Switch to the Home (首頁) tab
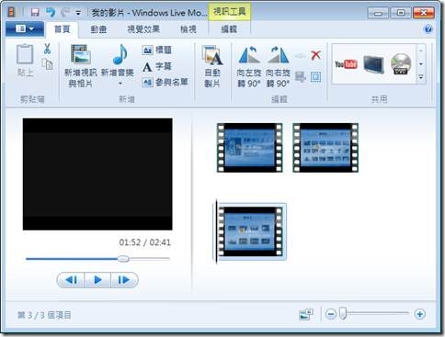Image resolution: width=445 pixels, height=337 pixels. pyautogui.click(x=63, y=29)
